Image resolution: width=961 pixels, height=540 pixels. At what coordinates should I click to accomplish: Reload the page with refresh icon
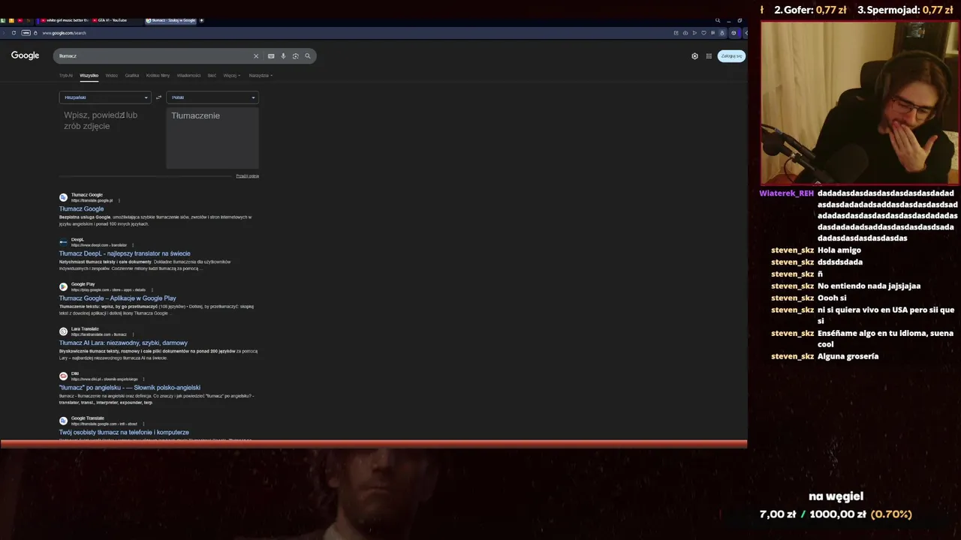tap(14, 33)
